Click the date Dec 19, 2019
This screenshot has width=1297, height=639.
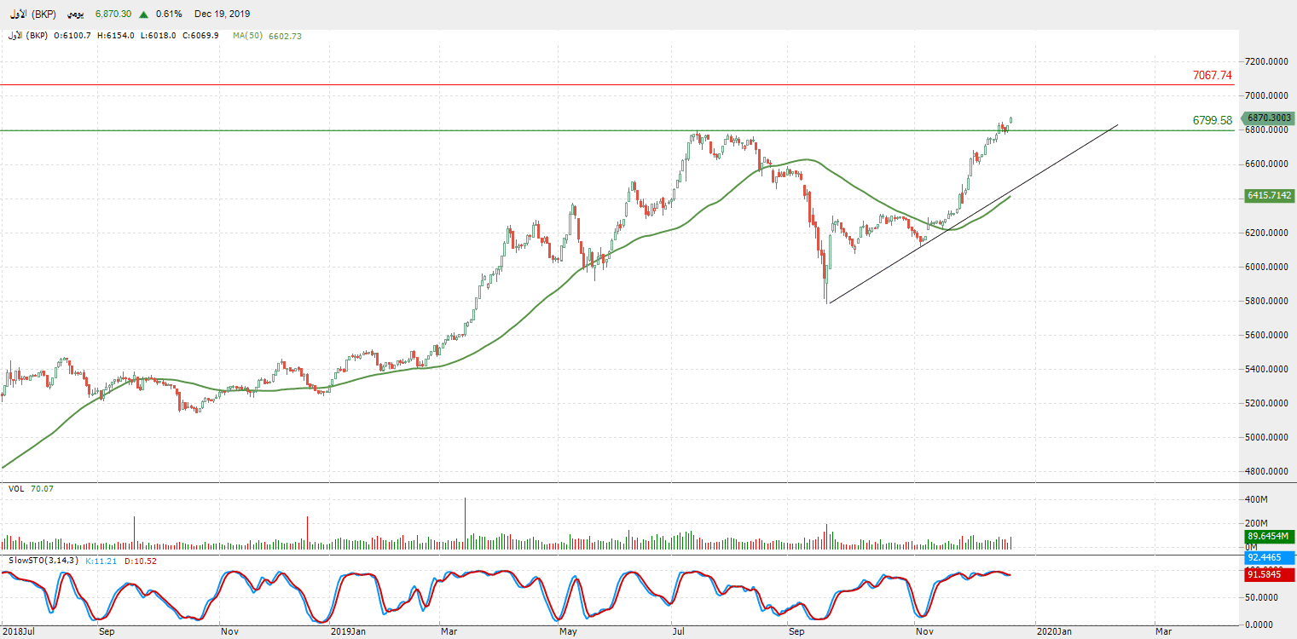click(223, 14)
